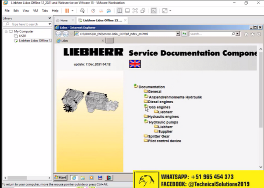Switch to the Home tab in VMware
The image size is (264, 188).
pos(61,20)
